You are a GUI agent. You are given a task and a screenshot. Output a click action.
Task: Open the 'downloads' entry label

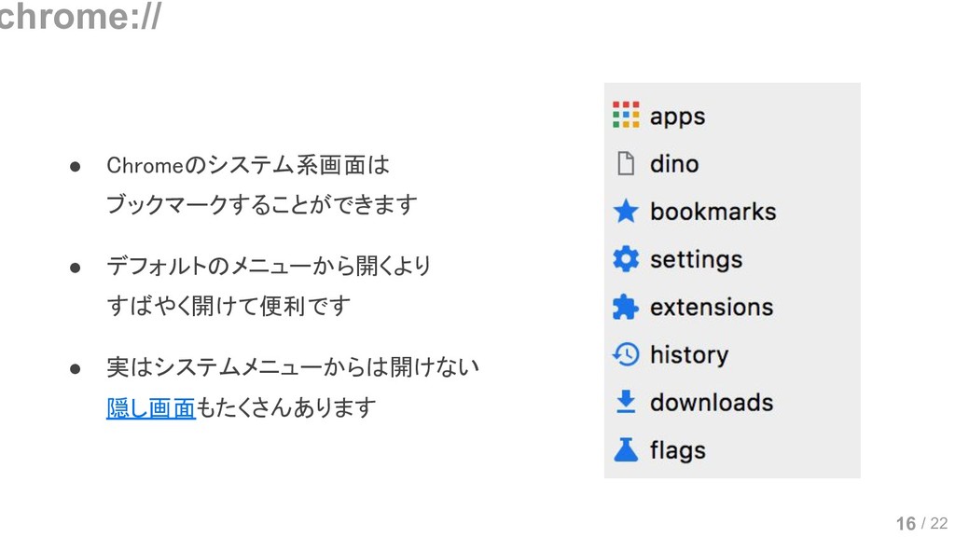coord(712,403)
